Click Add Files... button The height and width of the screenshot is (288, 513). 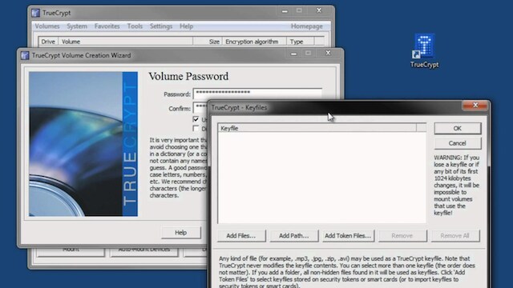click(241, 235)
